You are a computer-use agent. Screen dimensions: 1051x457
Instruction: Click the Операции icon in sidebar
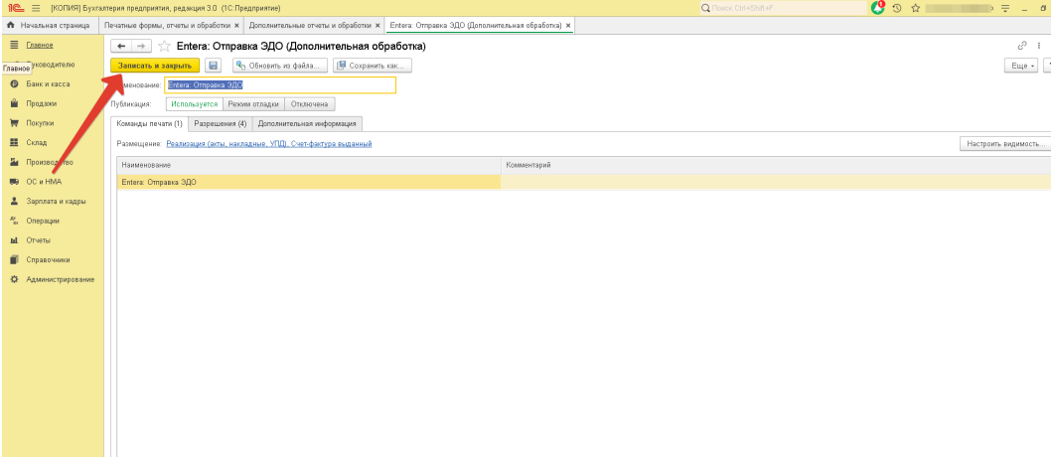point(13,221)
